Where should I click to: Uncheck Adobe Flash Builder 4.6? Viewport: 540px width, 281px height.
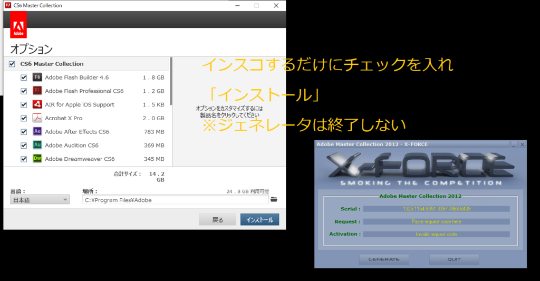pyautogui.click(x=24, y=77)
